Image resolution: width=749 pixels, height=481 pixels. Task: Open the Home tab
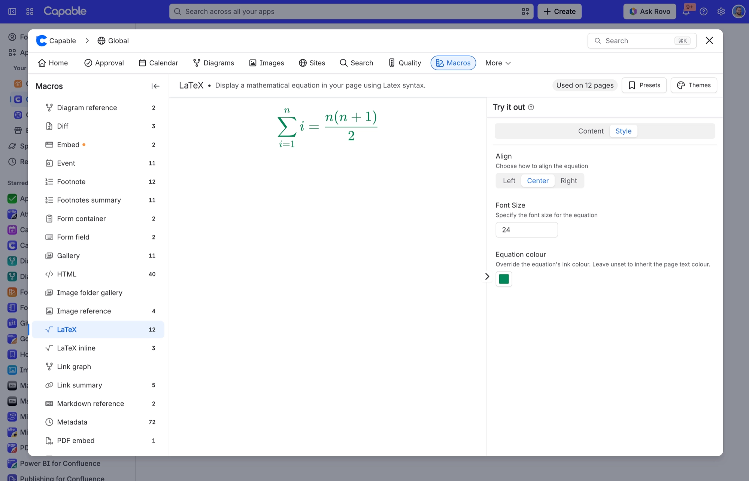tap(53, 63)
